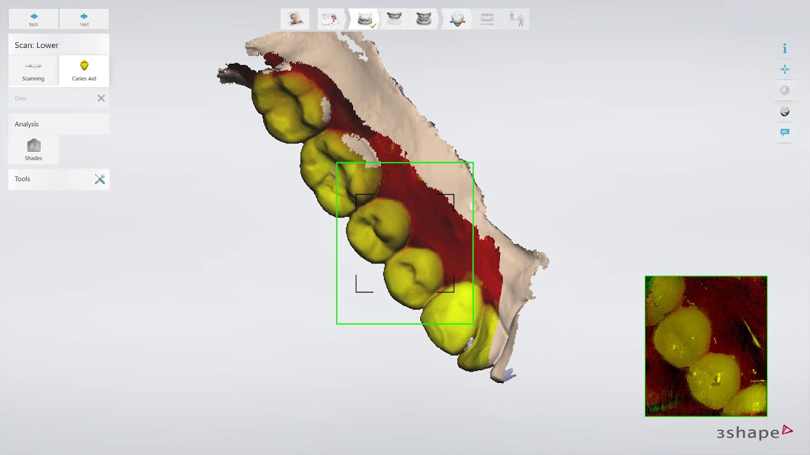Show scan information with the i icon
Viewport: 810px width, 455px height.
(x=785, y=49)
